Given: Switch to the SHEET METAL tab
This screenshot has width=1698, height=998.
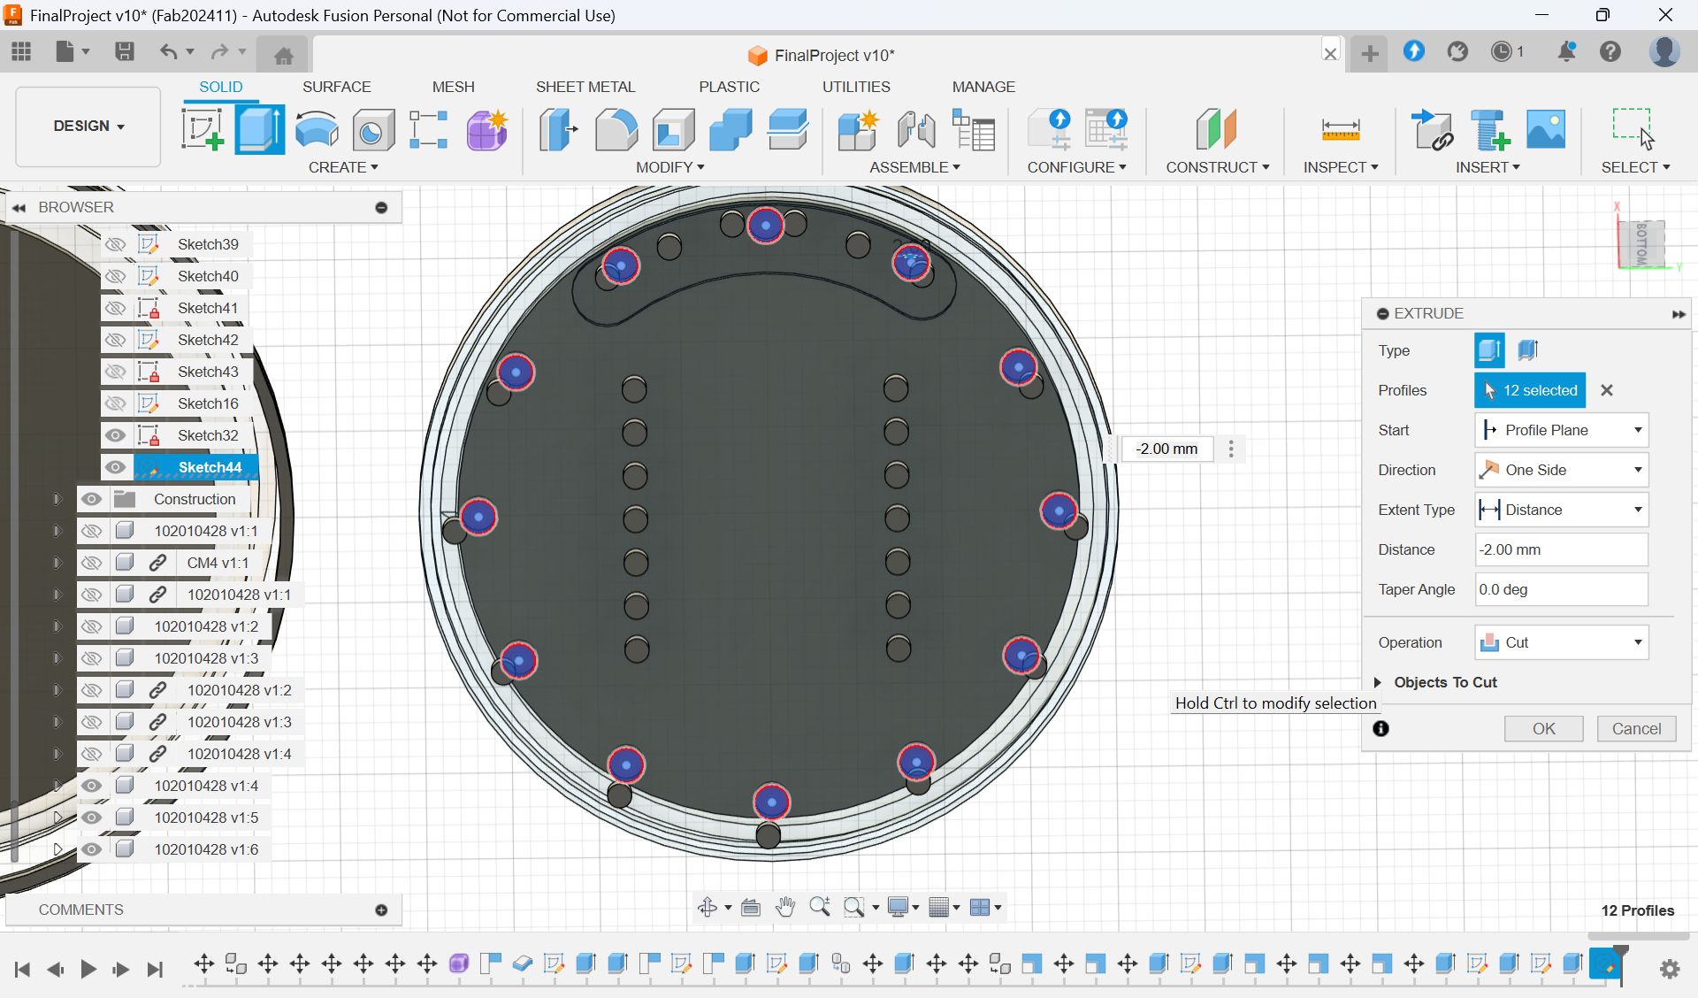Looking at the screenshot, I should (585, 87).
